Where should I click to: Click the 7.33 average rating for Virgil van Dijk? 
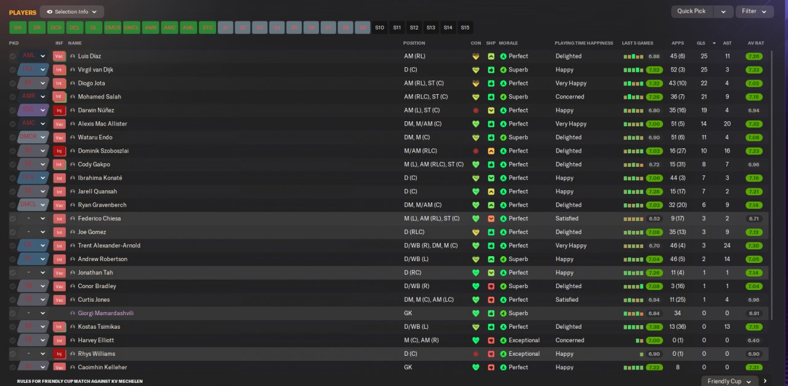[x=754, y=70]
